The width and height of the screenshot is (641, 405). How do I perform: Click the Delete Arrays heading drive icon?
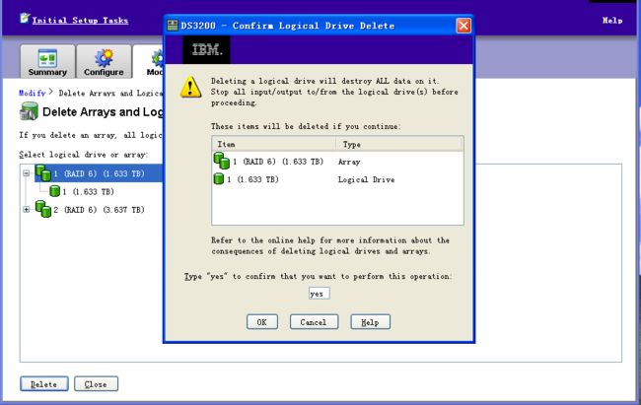coord(29,111)
